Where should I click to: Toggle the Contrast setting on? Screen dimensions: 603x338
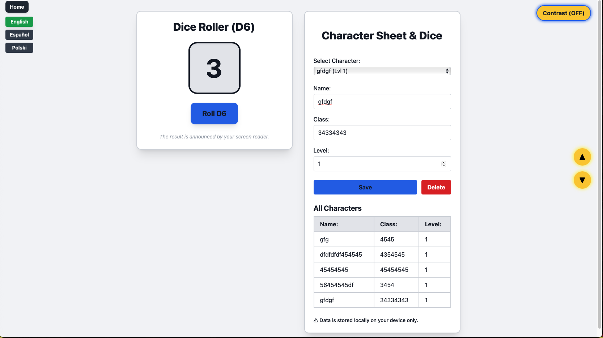[x=563, y=13]
